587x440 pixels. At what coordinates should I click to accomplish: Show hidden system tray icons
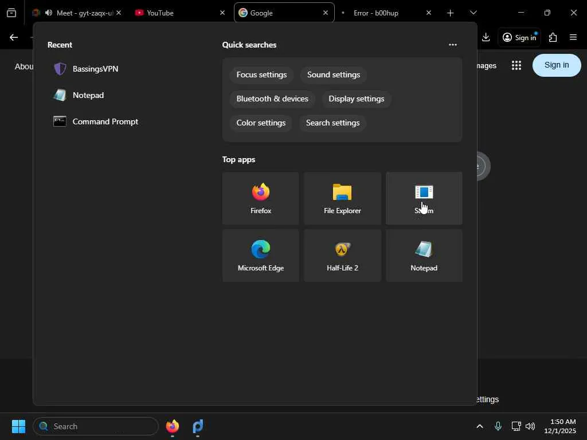tap(480, 426)
